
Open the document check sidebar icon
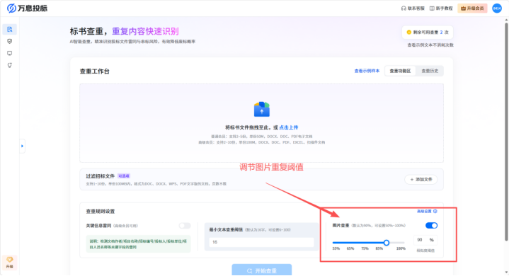coord(10,30)
